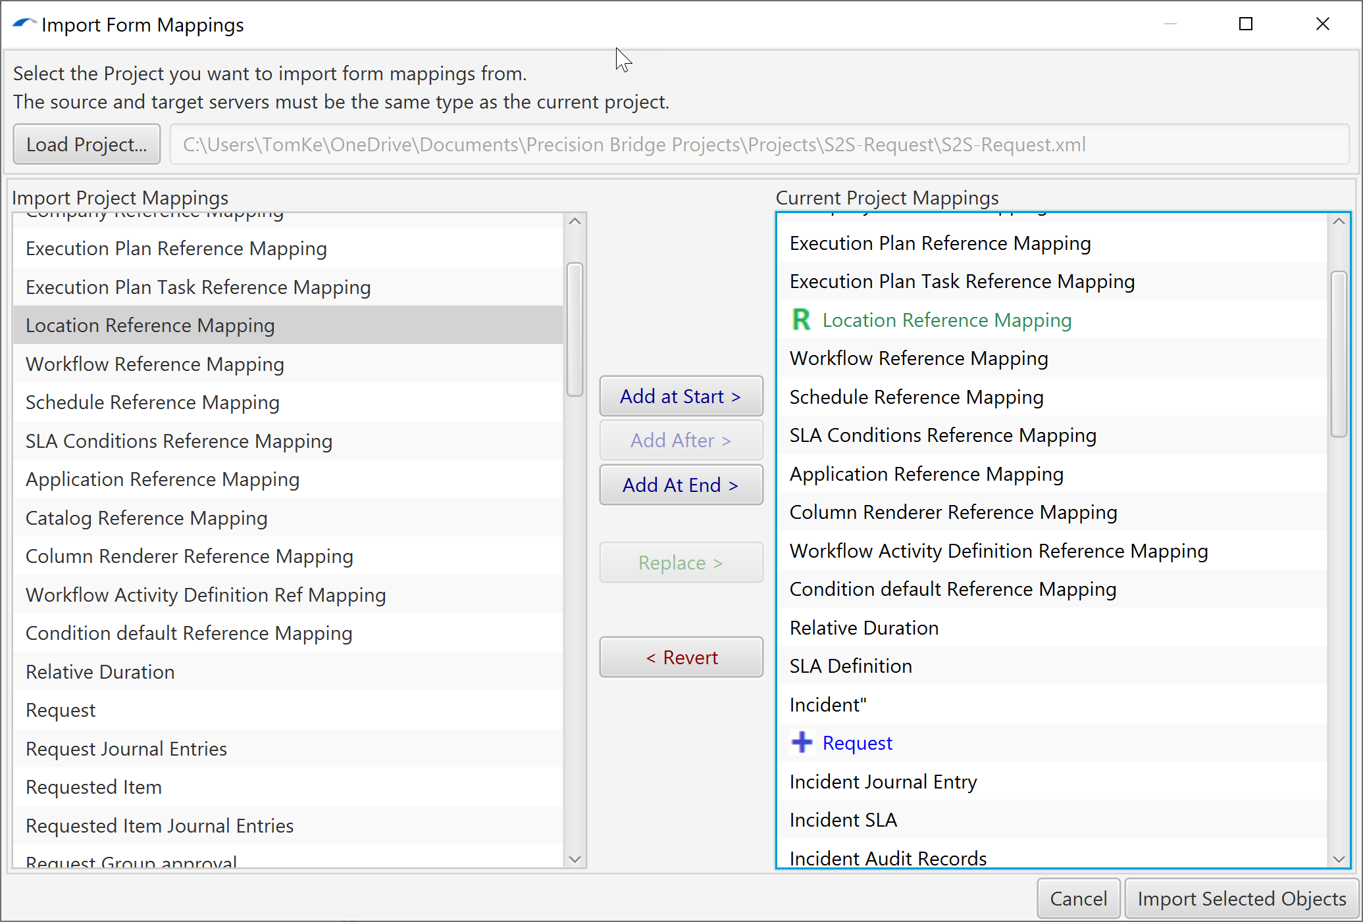Select Condition default Reference Mapping in current list
This screenshot has height=922, width=1363.
tap(1052, 589)
